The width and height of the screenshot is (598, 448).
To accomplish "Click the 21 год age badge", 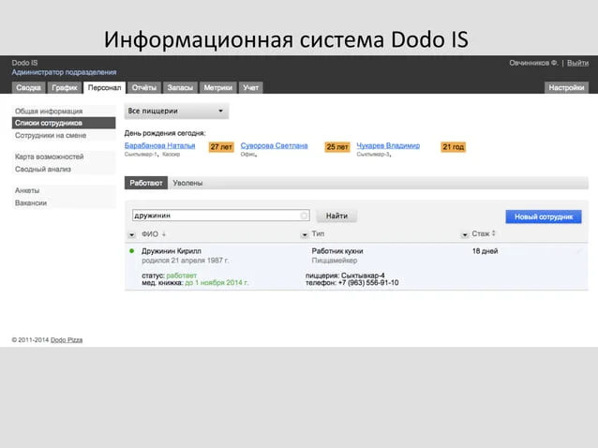I will pos(453,147).
